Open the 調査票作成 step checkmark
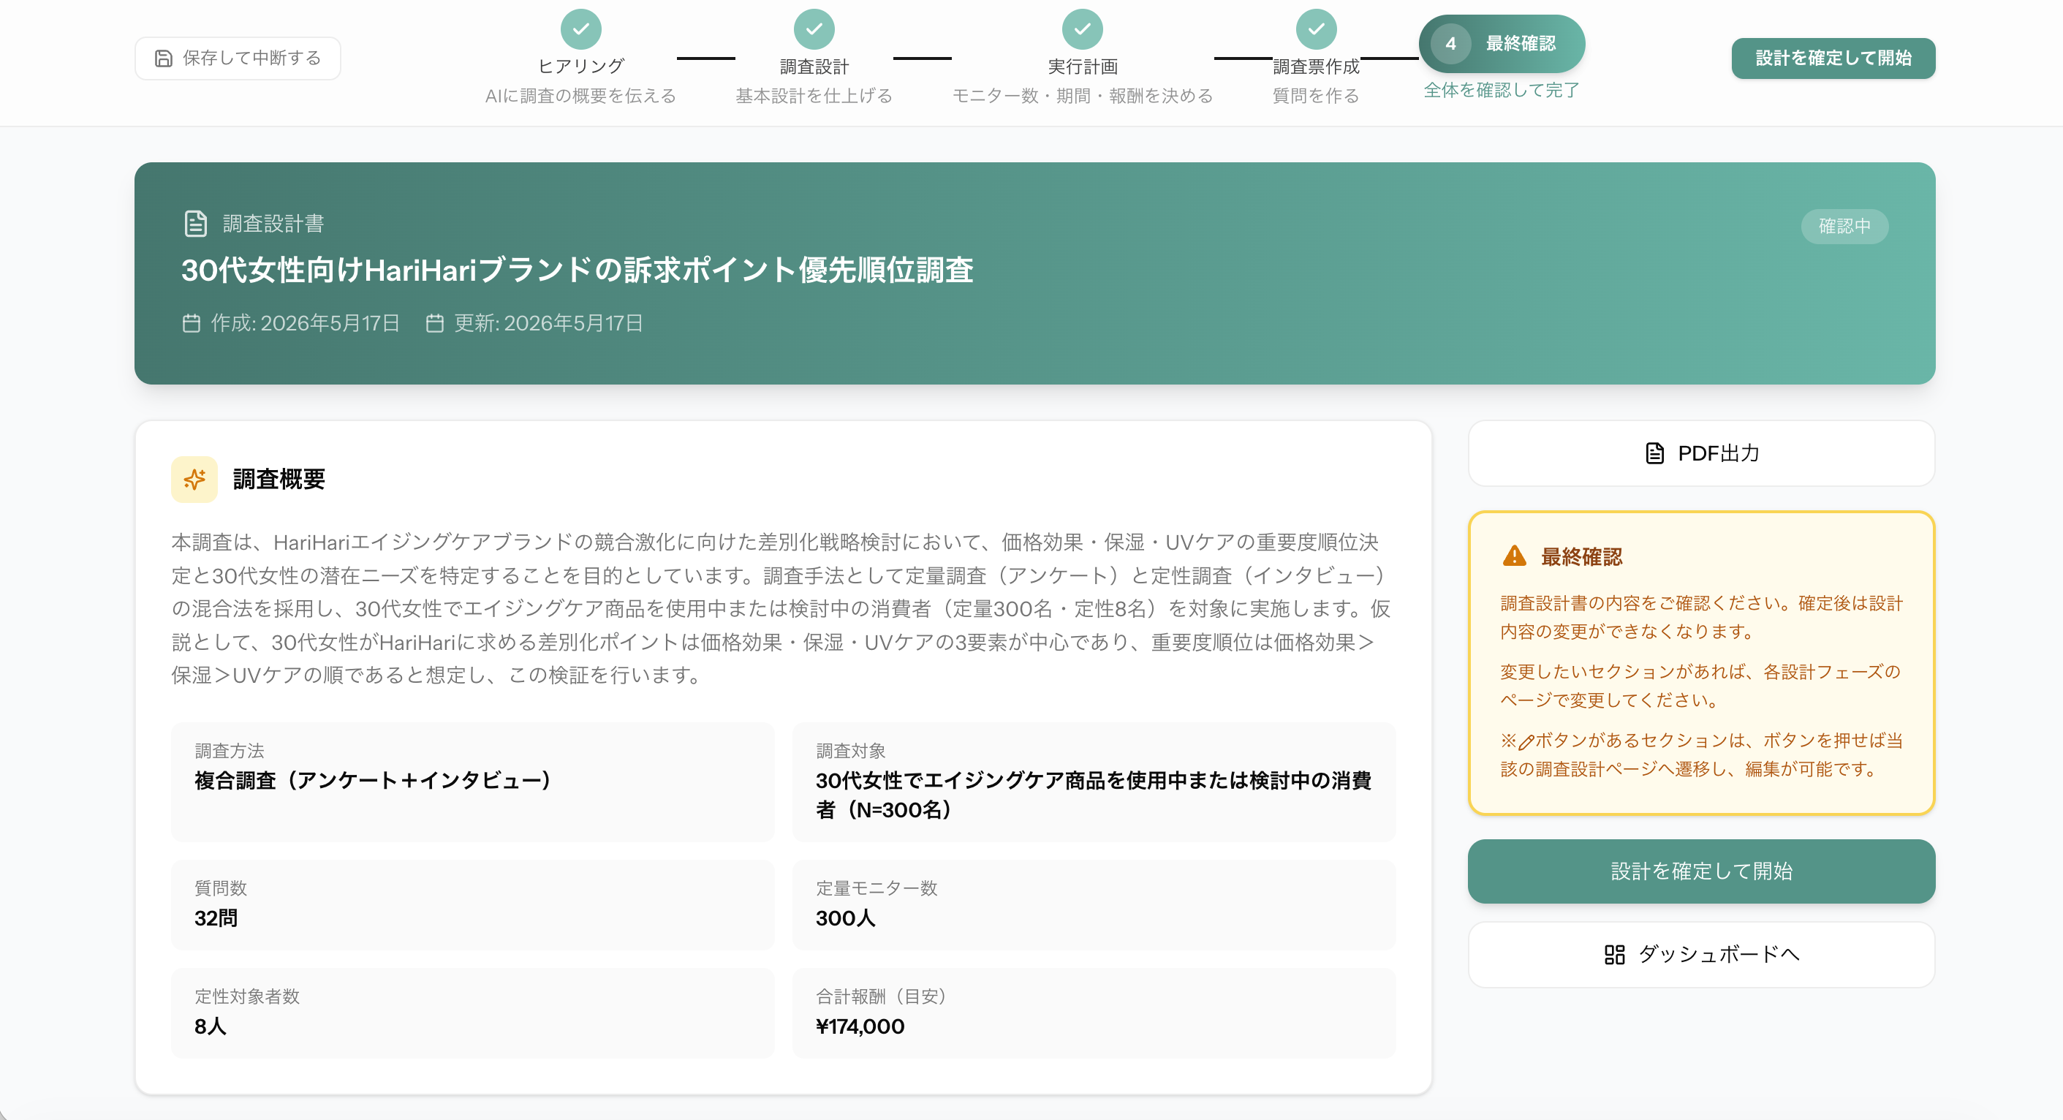Viewport: 2063px width, 1120px height. (1316, 30)
